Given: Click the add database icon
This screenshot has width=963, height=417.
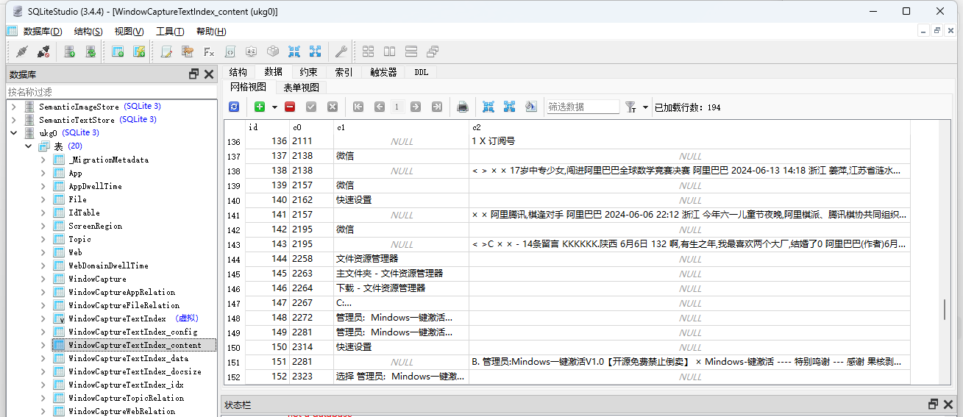Looking at the screenshot, I should tap(70, 51).
